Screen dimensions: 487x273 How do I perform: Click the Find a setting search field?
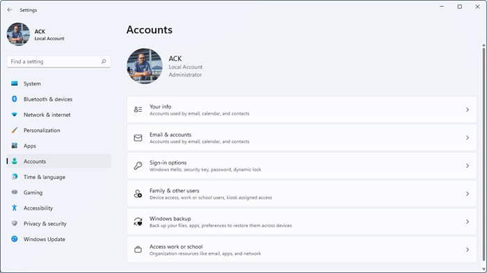coord(58,61)
